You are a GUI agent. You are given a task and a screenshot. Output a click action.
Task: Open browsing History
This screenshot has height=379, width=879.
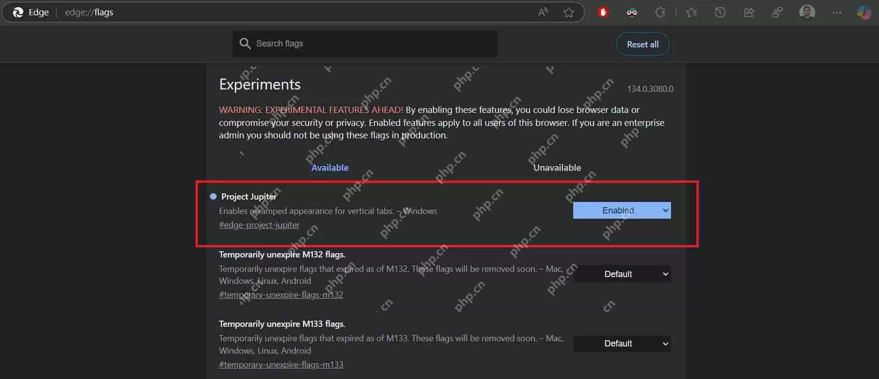coord(720,12)
